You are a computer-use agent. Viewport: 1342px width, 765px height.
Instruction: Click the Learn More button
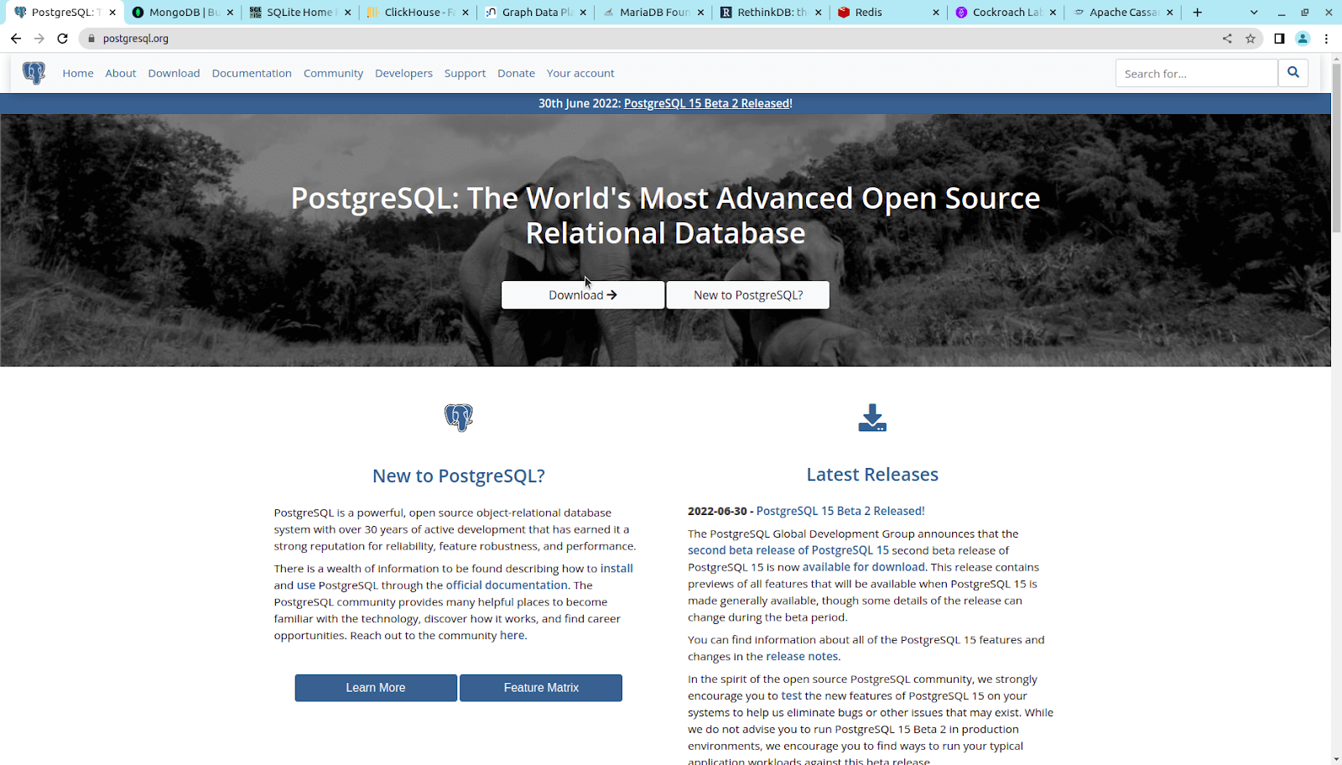(376, 688)
